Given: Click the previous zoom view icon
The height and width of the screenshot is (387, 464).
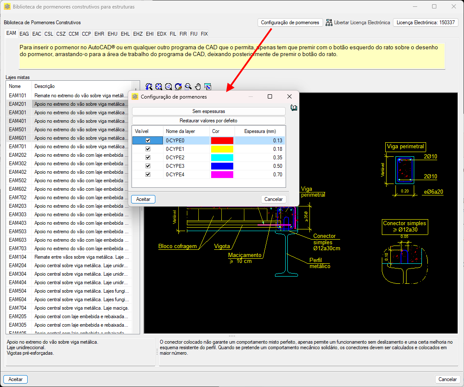Looking at the screenshot, I should pos(149,86).
